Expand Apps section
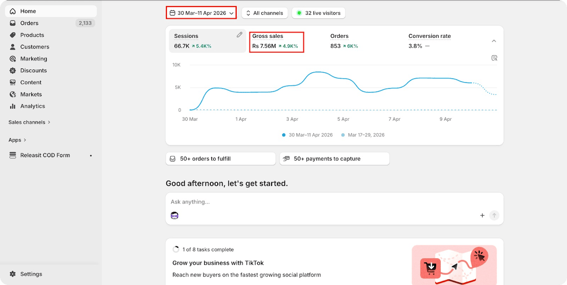The image size is (567, 285). (x=17, y=140)
